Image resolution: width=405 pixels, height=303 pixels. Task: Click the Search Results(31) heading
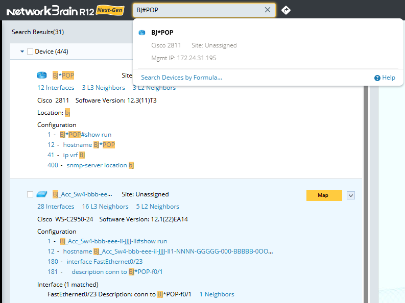click(38, 32)
